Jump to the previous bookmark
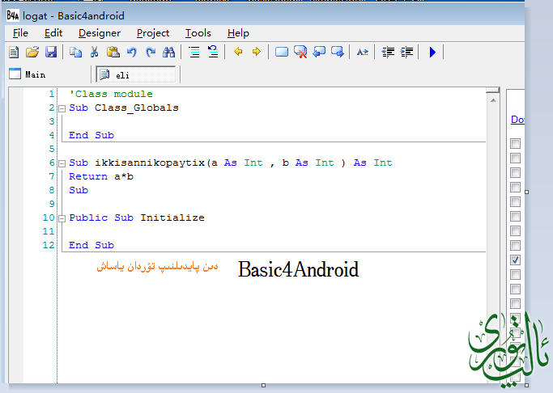553x393 pixels. pos(319,52)
